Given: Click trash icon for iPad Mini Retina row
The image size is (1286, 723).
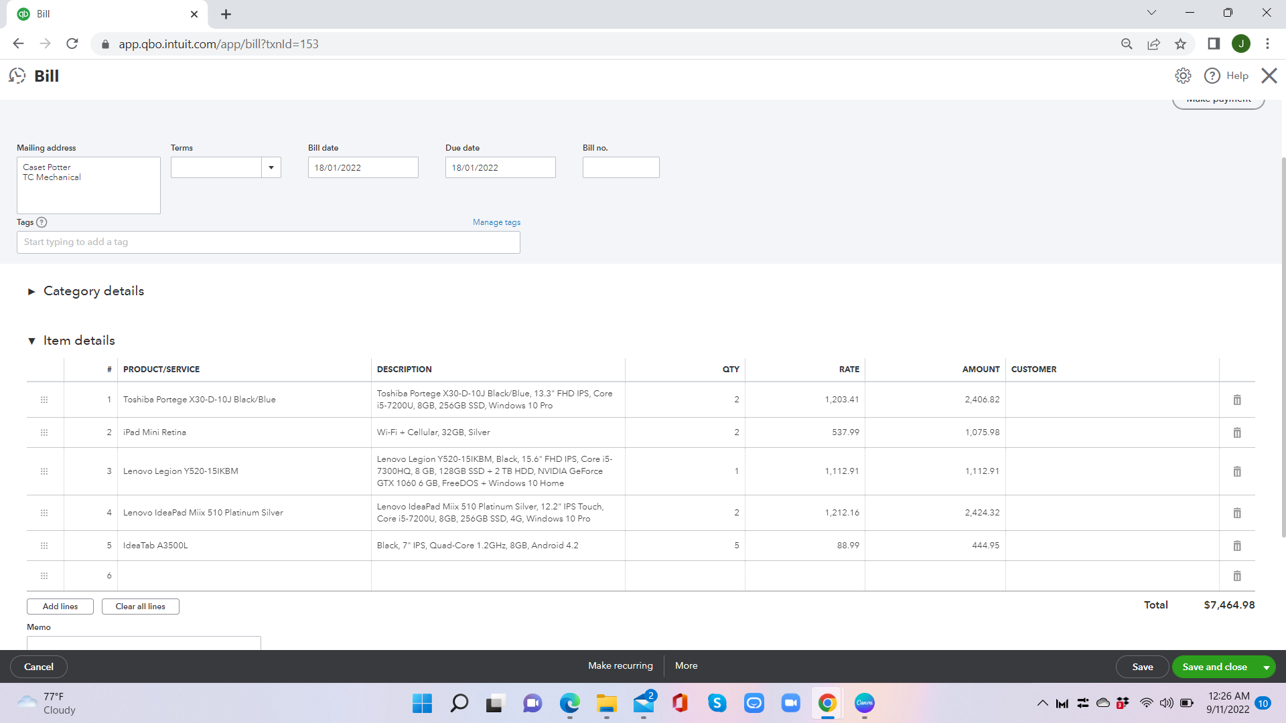Looking at the screenshot, I should pyautogui.click(x=1237, y=432).
